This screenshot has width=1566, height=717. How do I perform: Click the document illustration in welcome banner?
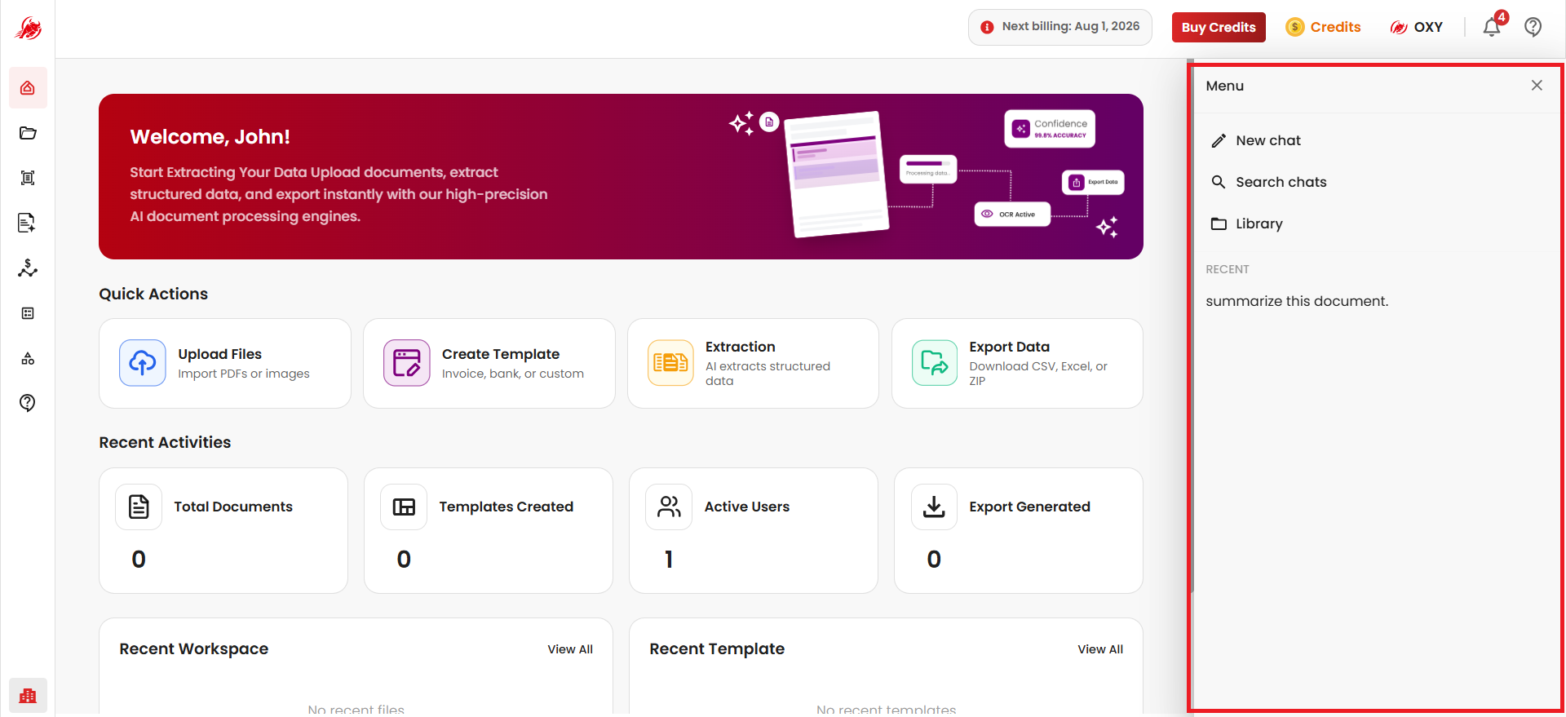coord(838,175)
